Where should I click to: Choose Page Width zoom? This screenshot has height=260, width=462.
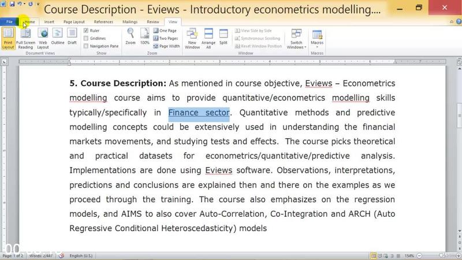tap(166, 46)
